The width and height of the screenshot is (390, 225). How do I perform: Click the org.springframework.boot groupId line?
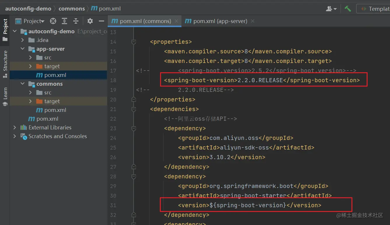click(253, 186)
